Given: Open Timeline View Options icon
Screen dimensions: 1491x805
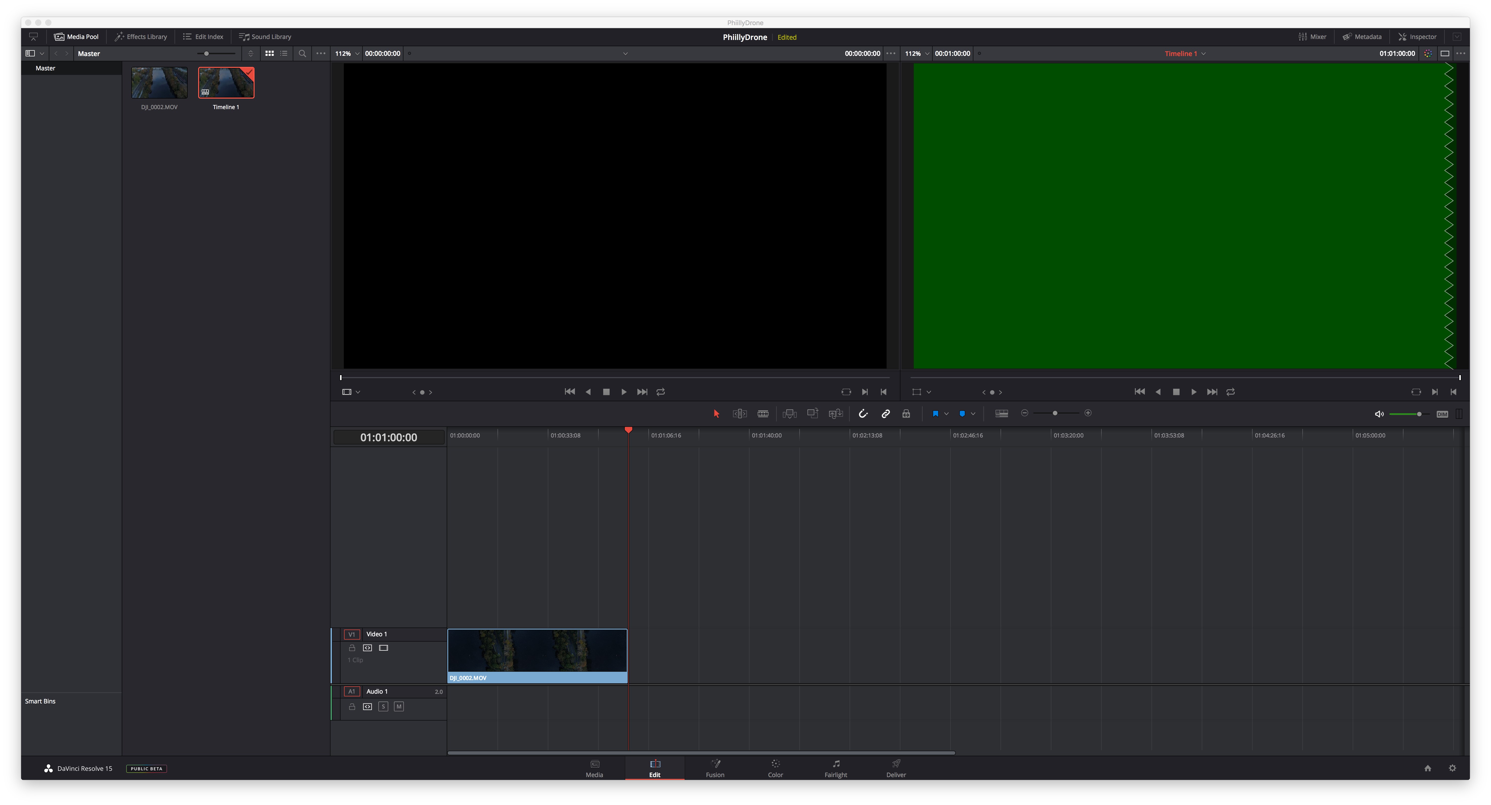Looking at the screenshot, I should click(x=1001, y=413).
